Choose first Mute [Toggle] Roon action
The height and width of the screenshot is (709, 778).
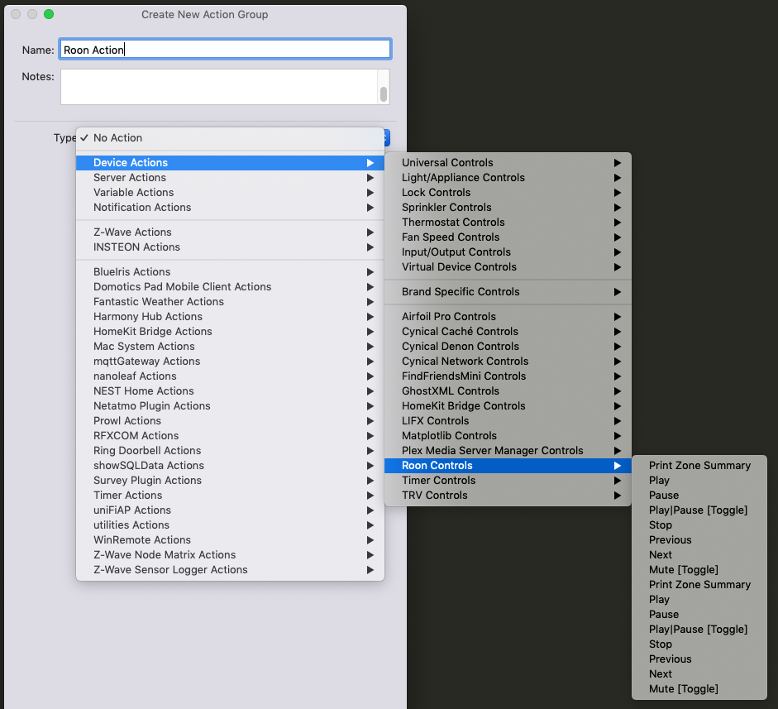[699, 570]
